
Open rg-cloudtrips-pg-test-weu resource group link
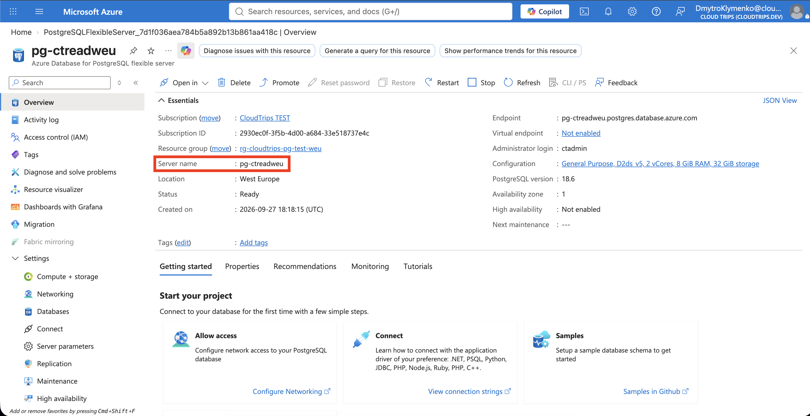[x=280, y=148]
